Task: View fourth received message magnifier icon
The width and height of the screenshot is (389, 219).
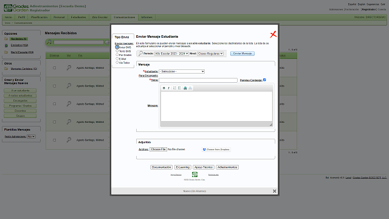Action: coord(69,122)
